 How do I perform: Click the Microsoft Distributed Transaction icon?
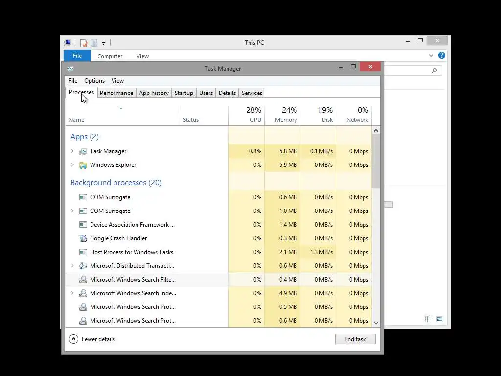point(83,266)
